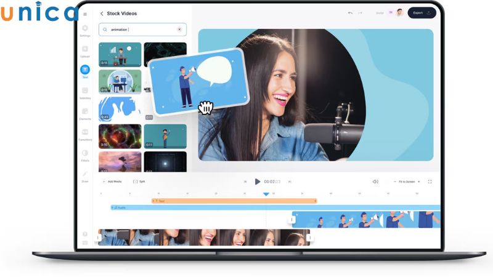Skip to previous frame
The image size is (493, 277).
(x=245, y=182)
